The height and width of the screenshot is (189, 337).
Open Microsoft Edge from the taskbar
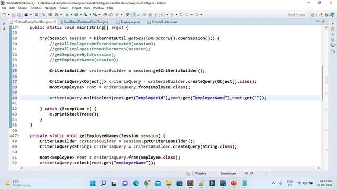[x=136, y=183]
